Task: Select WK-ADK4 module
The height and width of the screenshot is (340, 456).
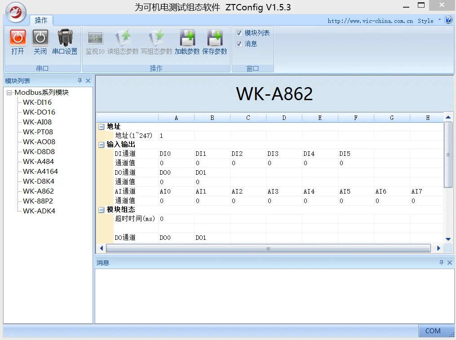Action: point(39,211)
